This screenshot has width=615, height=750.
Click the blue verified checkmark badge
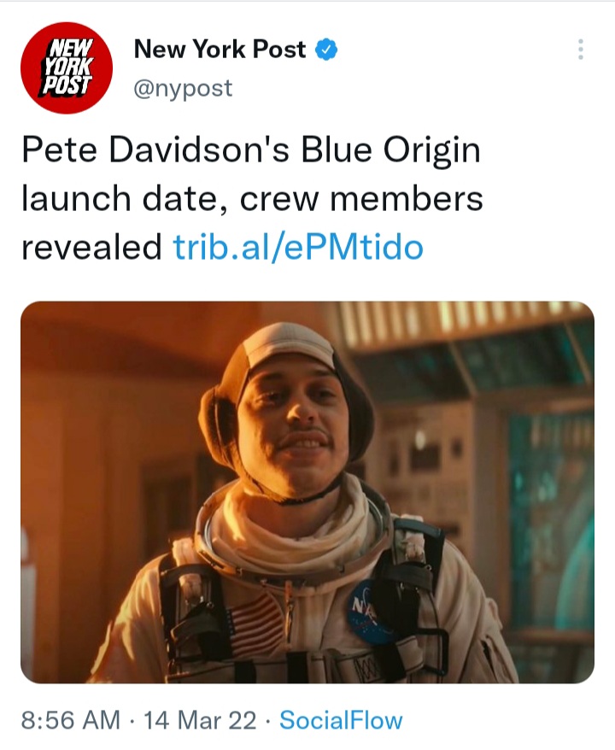tap(326, 50)
